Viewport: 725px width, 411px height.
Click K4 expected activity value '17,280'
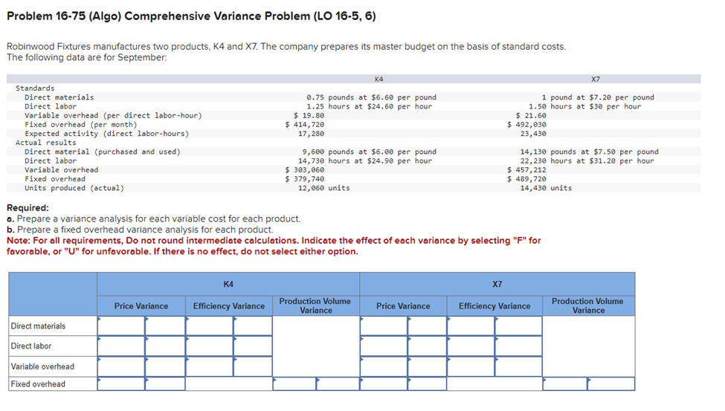point(311,134)
